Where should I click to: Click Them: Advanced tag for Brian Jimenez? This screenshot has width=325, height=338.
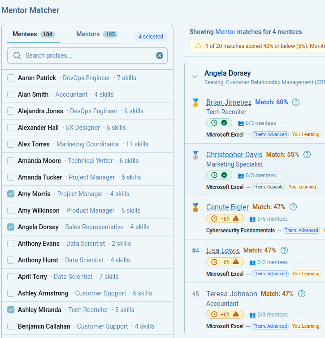pyautogui.click(x=270, y=134)
